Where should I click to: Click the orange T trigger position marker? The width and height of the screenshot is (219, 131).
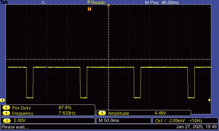(89, 9)
